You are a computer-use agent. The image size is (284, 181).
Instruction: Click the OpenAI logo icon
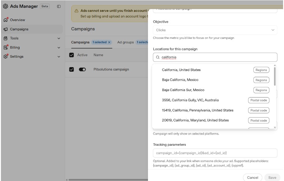(x=5, y=6)
